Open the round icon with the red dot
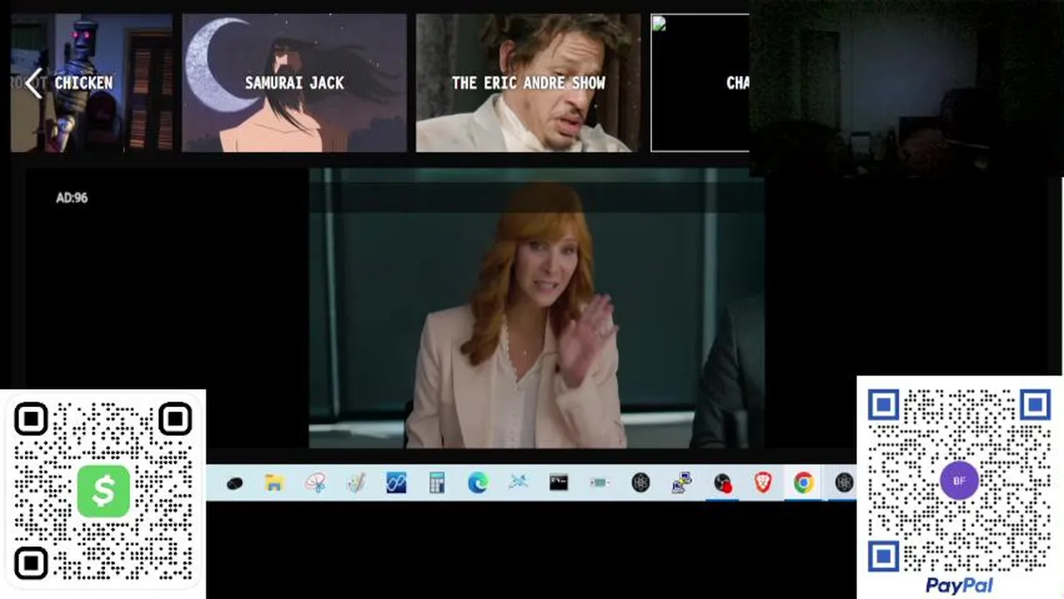The height and width of the screenshot is (599, 1064). coord(722,483)
